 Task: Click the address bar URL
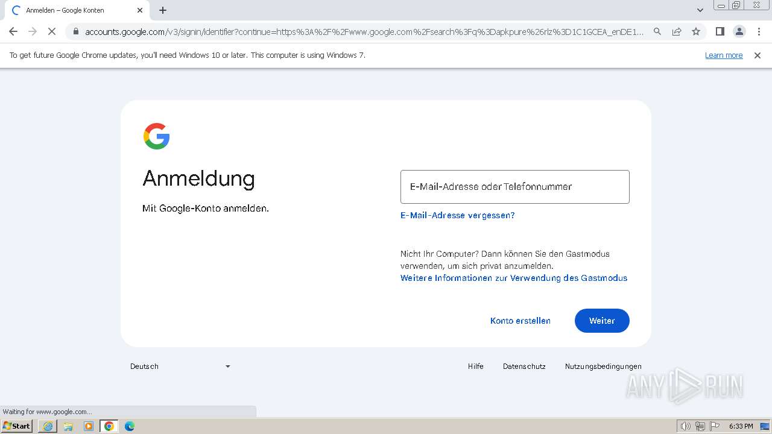(364, 32)
